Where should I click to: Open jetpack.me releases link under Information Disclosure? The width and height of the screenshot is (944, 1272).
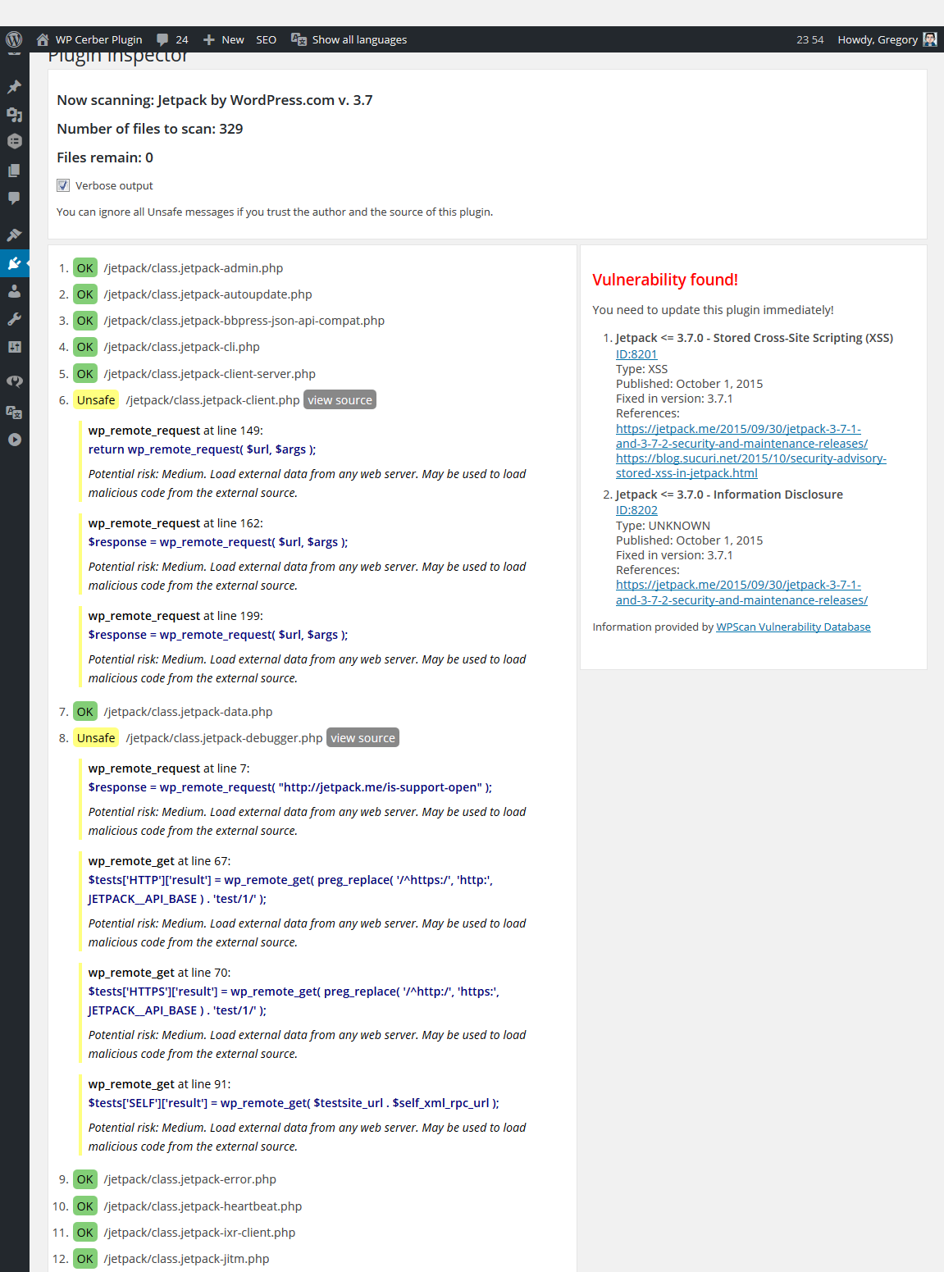click(741, 592)
